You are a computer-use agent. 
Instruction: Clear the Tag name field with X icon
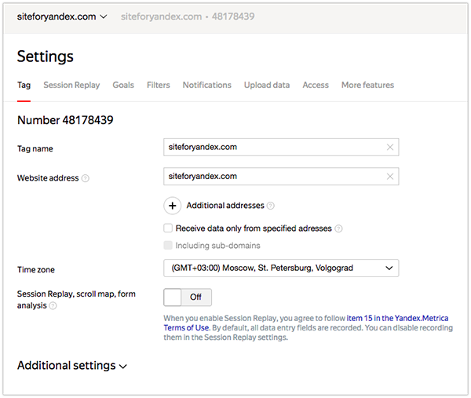(390, 147)
